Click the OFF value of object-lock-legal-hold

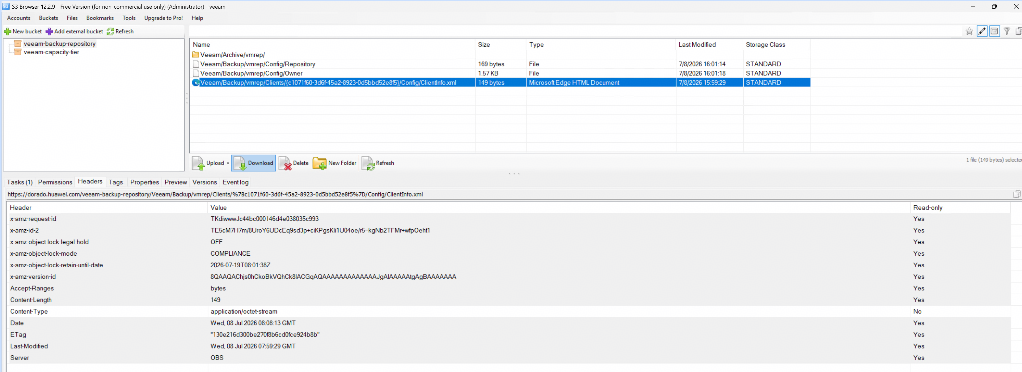coord(217,242)
